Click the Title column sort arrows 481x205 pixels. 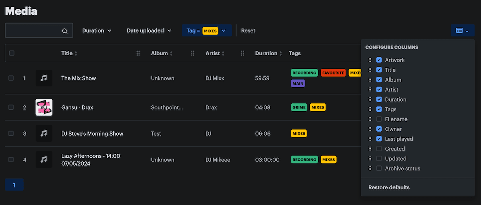point(76,54)
